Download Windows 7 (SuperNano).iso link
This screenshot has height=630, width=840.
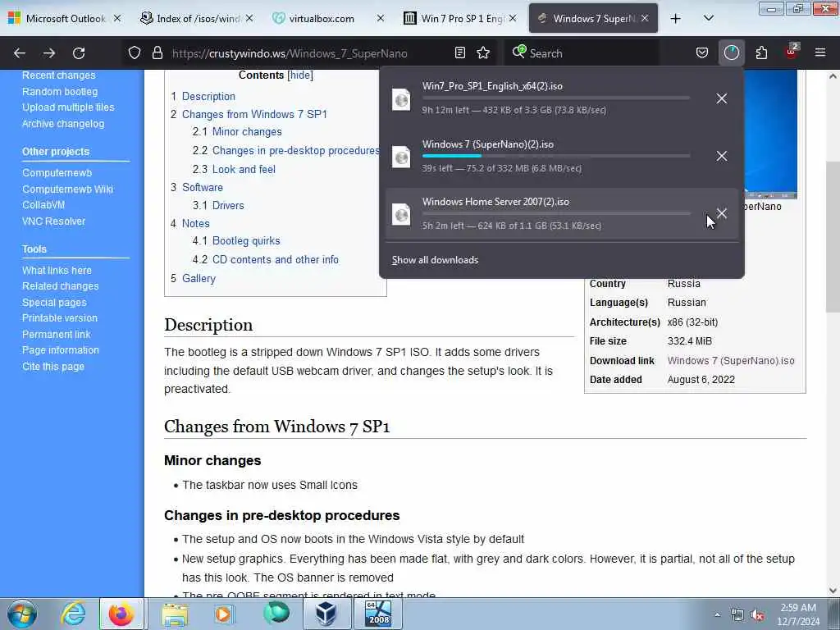pyautogui.click(x=731, y=361)
